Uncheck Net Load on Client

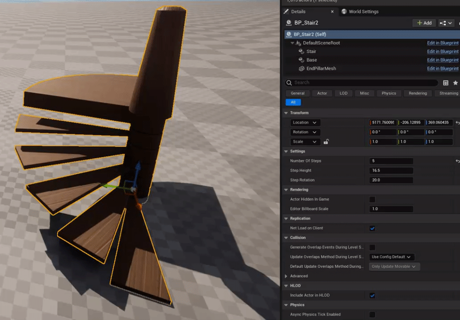pos(372,229)
